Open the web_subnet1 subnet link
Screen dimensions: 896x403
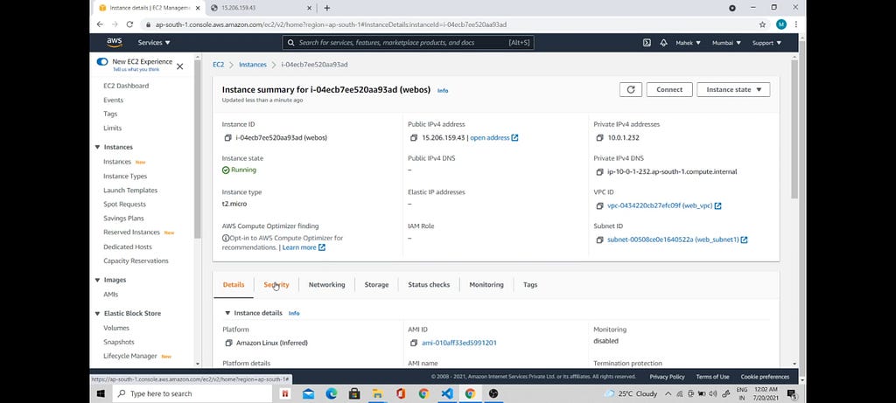tap(677, 240)
